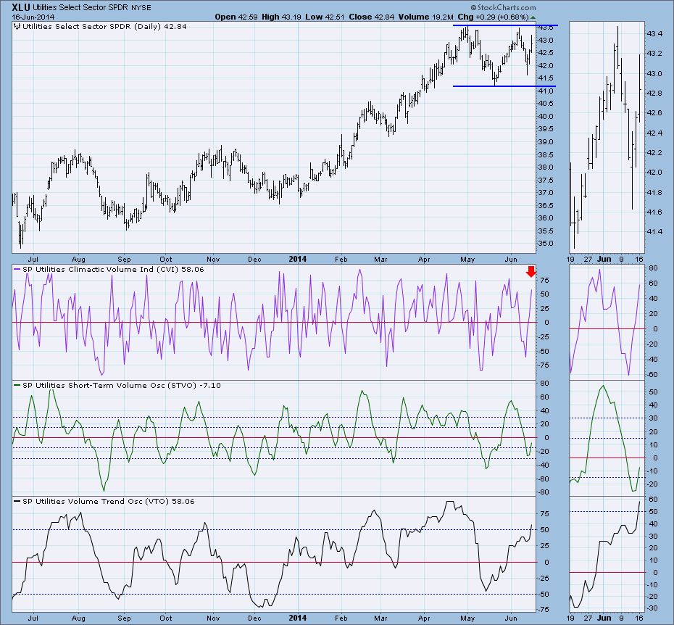Image resolution: width=674 pixels, height=625 pixels.
Task: Click 43.5 on the main price axis
Action: point(546,28)
